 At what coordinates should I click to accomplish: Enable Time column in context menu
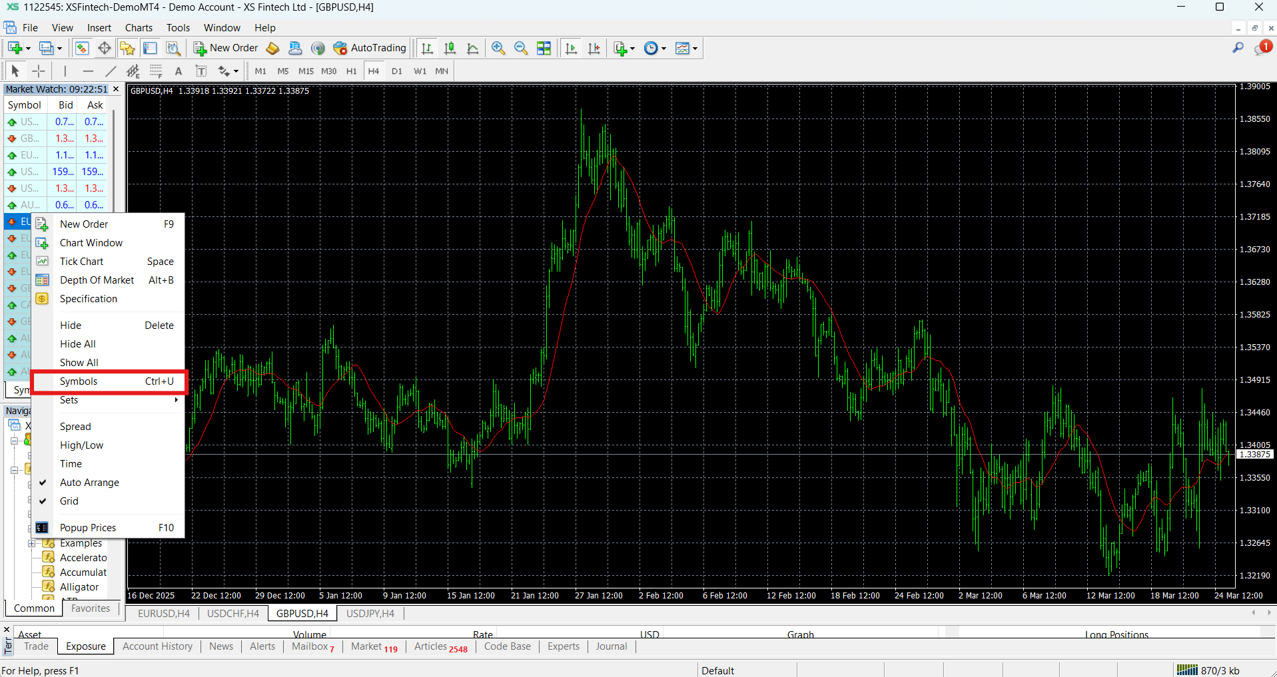coord(108,464)
